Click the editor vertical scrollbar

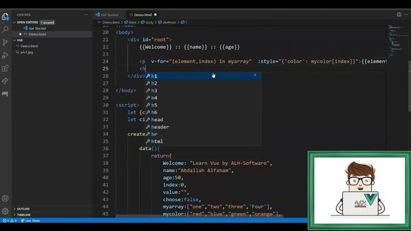(x=409, y=87)
